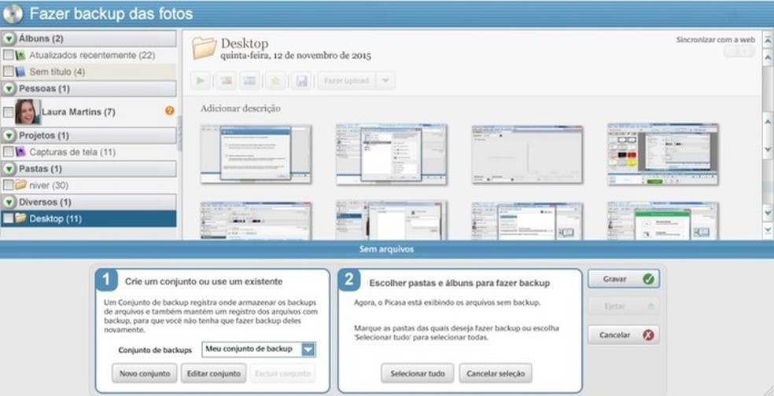This screenshot has width=774, height=396.
Task: Click the gold star toolbar icon
Action: tap(275, 81)
